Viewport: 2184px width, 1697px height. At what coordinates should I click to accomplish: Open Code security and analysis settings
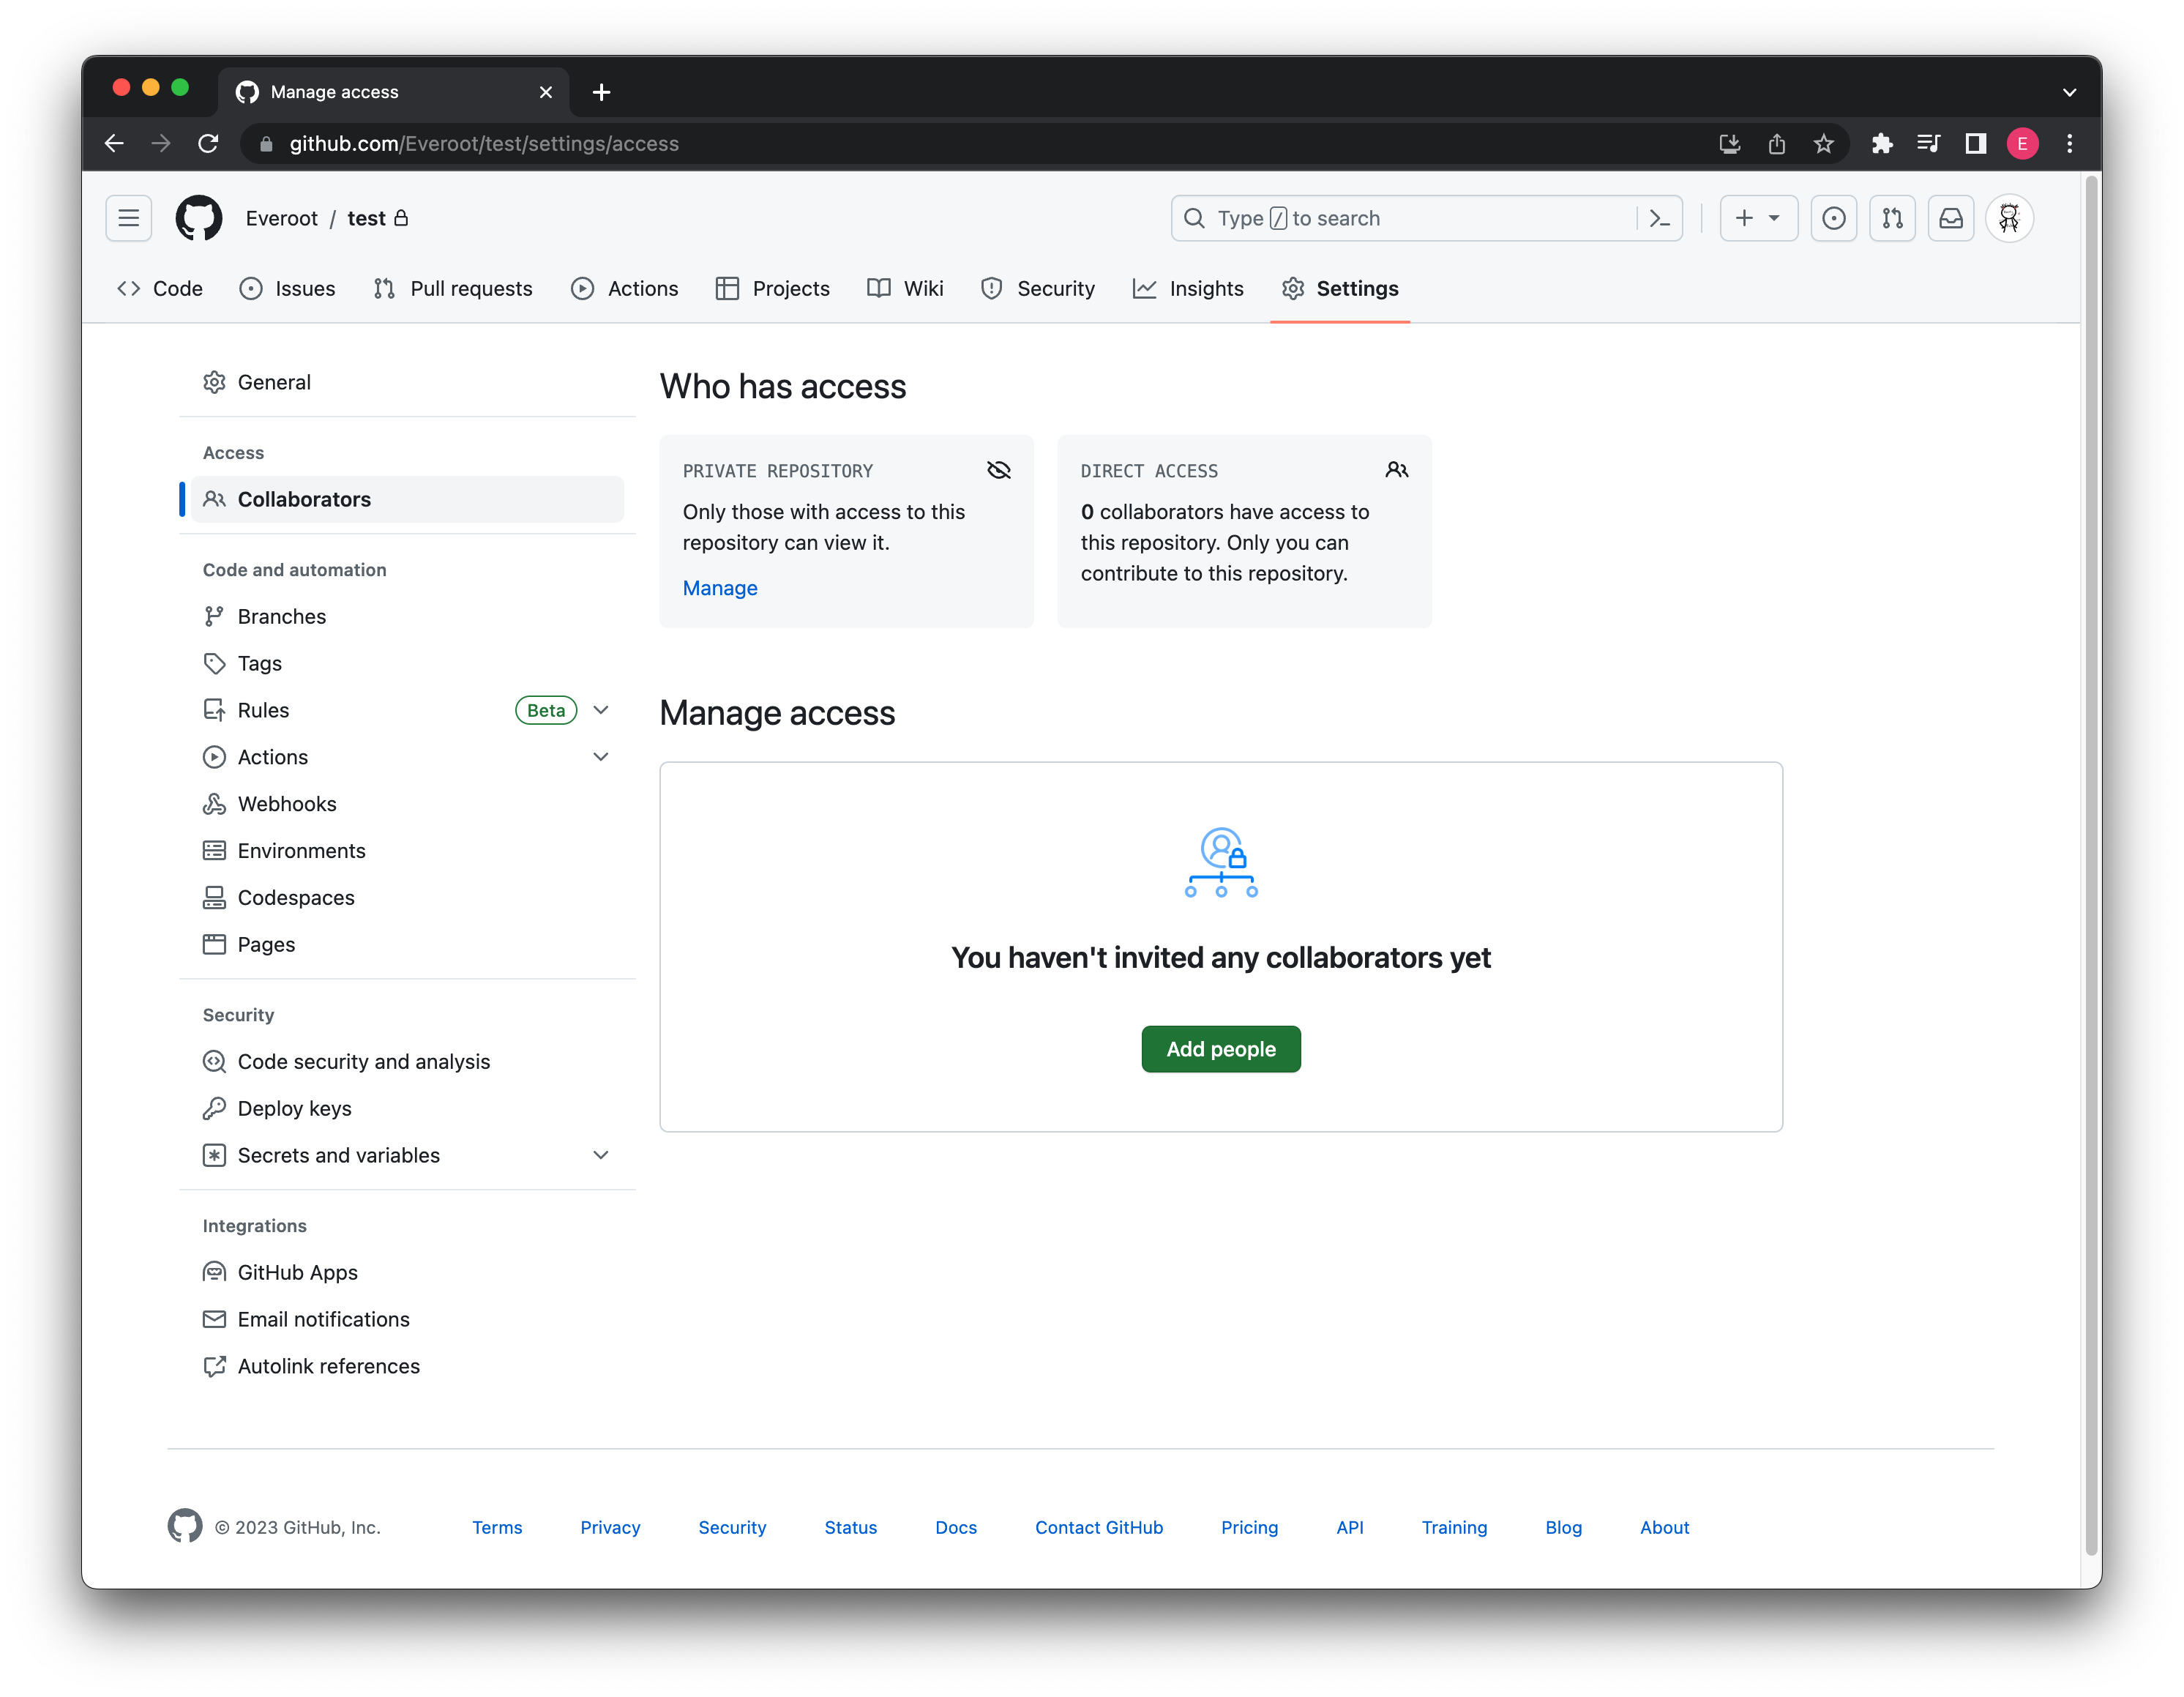(x=407, y=1061)
